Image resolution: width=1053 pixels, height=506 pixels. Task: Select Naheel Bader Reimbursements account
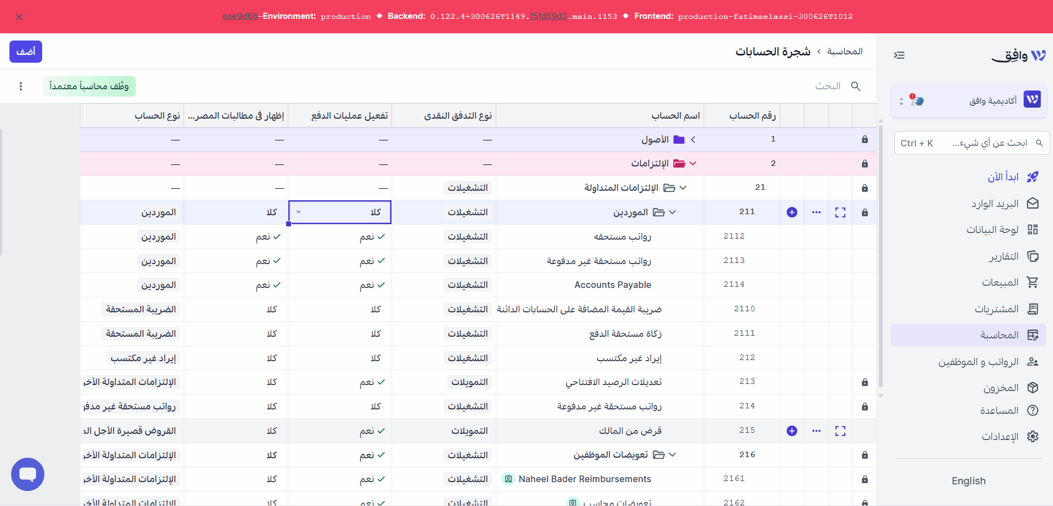click(584, 479)
